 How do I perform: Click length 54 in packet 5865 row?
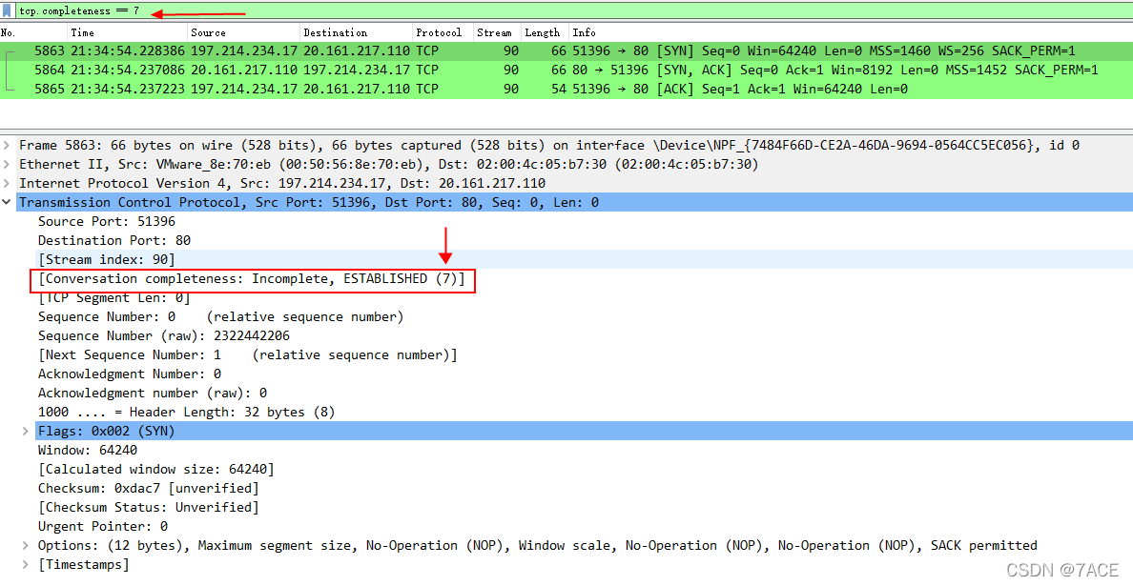click(559, 89)
